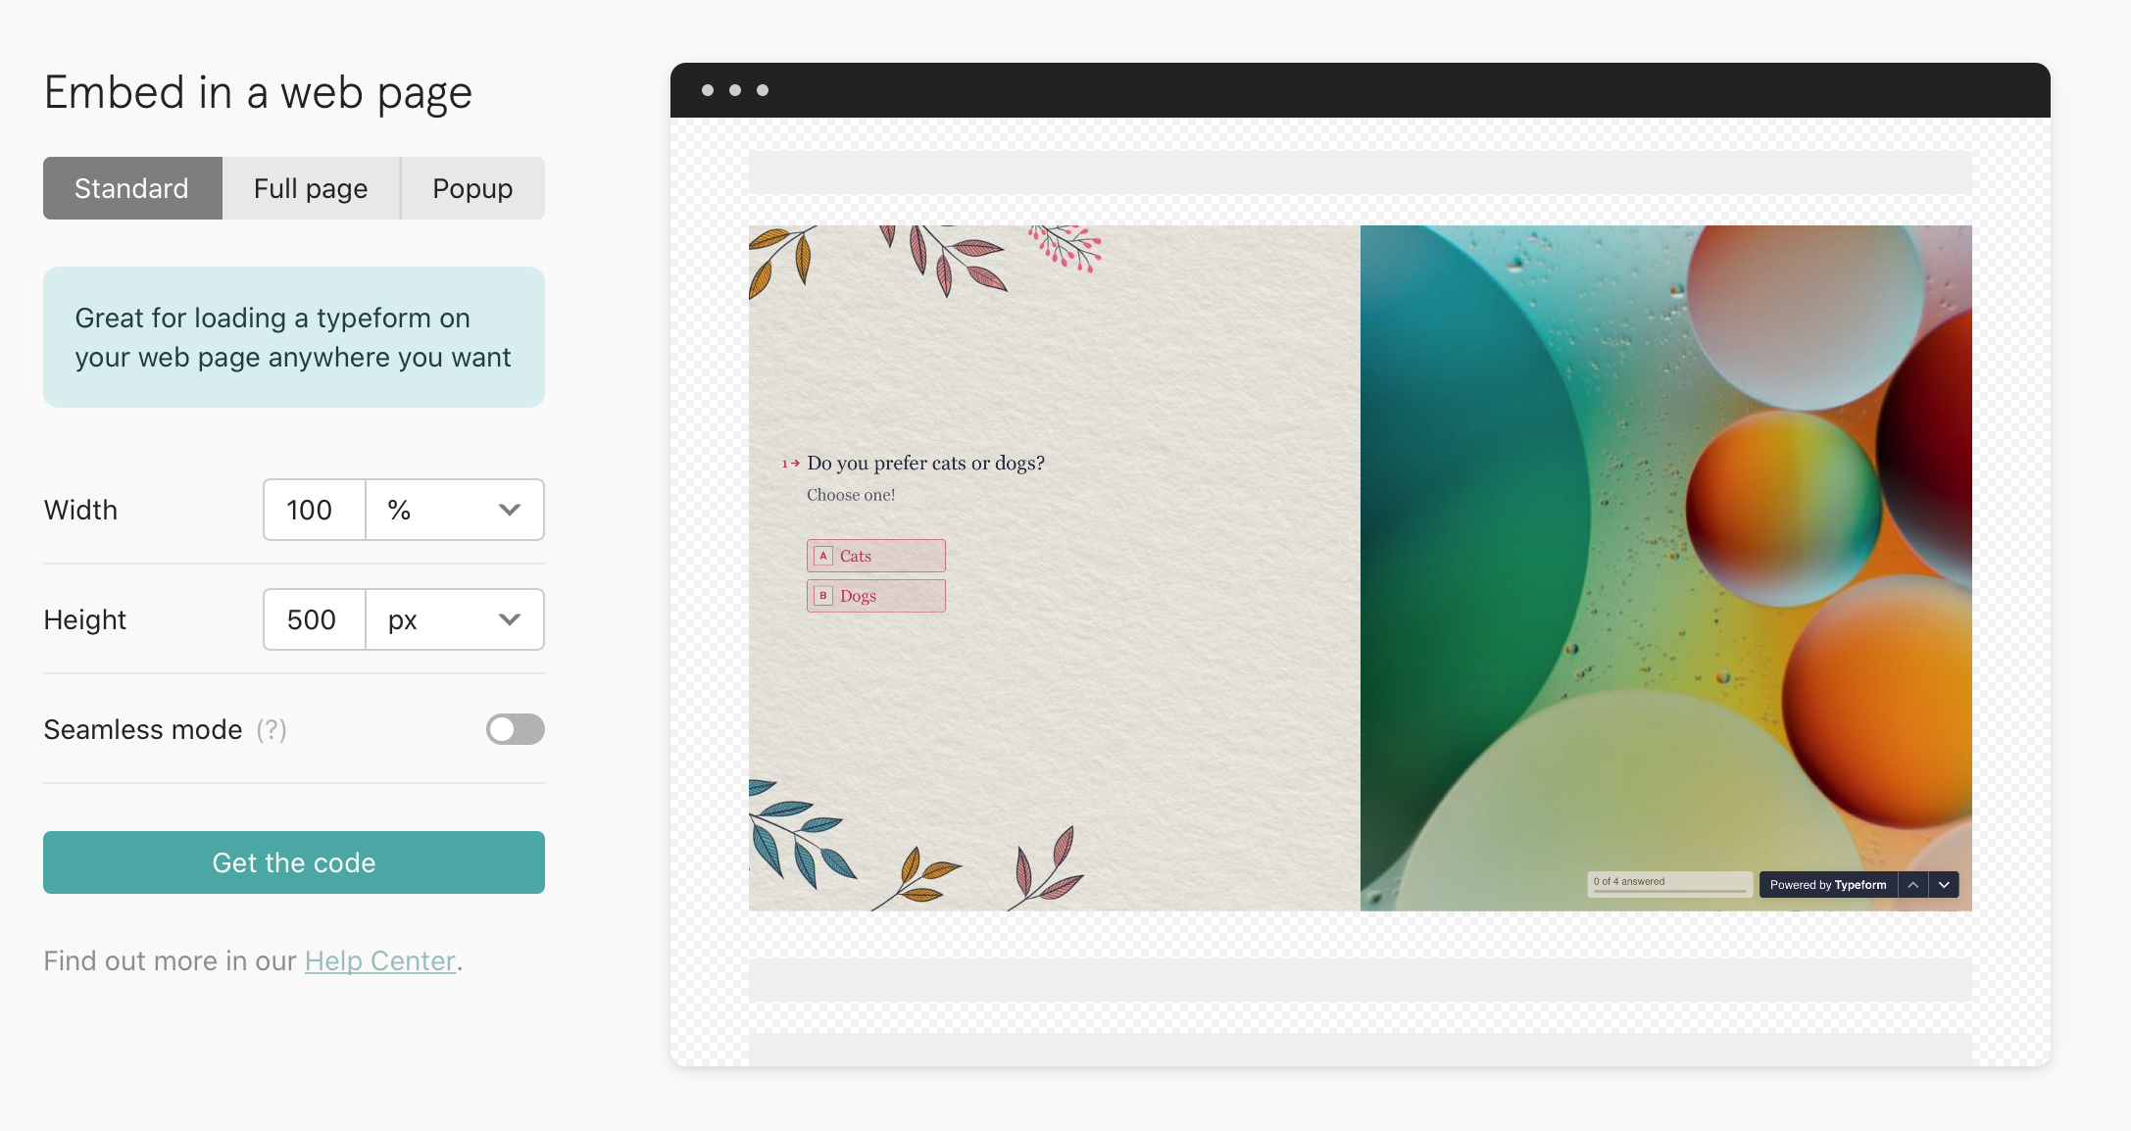The height and width of the screenshot is (1131, 2131).
Task: Click the Dogs answer option icon
Action: (x=821, y=594)
